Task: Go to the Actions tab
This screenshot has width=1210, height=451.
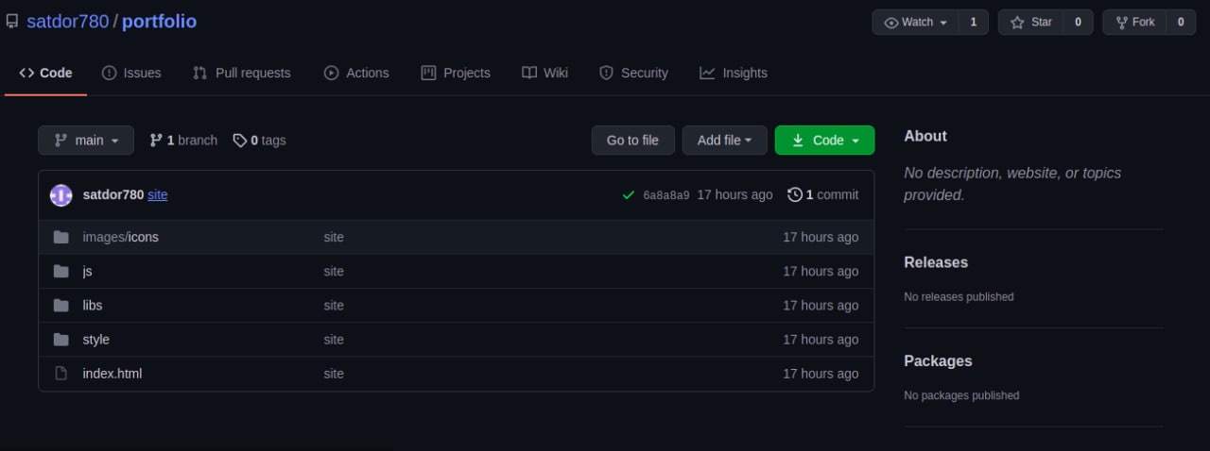Action: click(x=356, y=73)
